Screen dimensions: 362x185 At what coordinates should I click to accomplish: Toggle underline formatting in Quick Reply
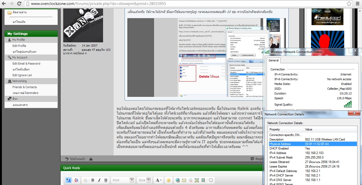coord(106,180)
